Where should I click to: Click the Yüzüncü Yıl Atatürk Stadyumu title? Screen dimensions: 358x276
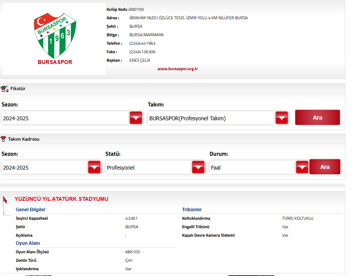(x=62, y=199)
